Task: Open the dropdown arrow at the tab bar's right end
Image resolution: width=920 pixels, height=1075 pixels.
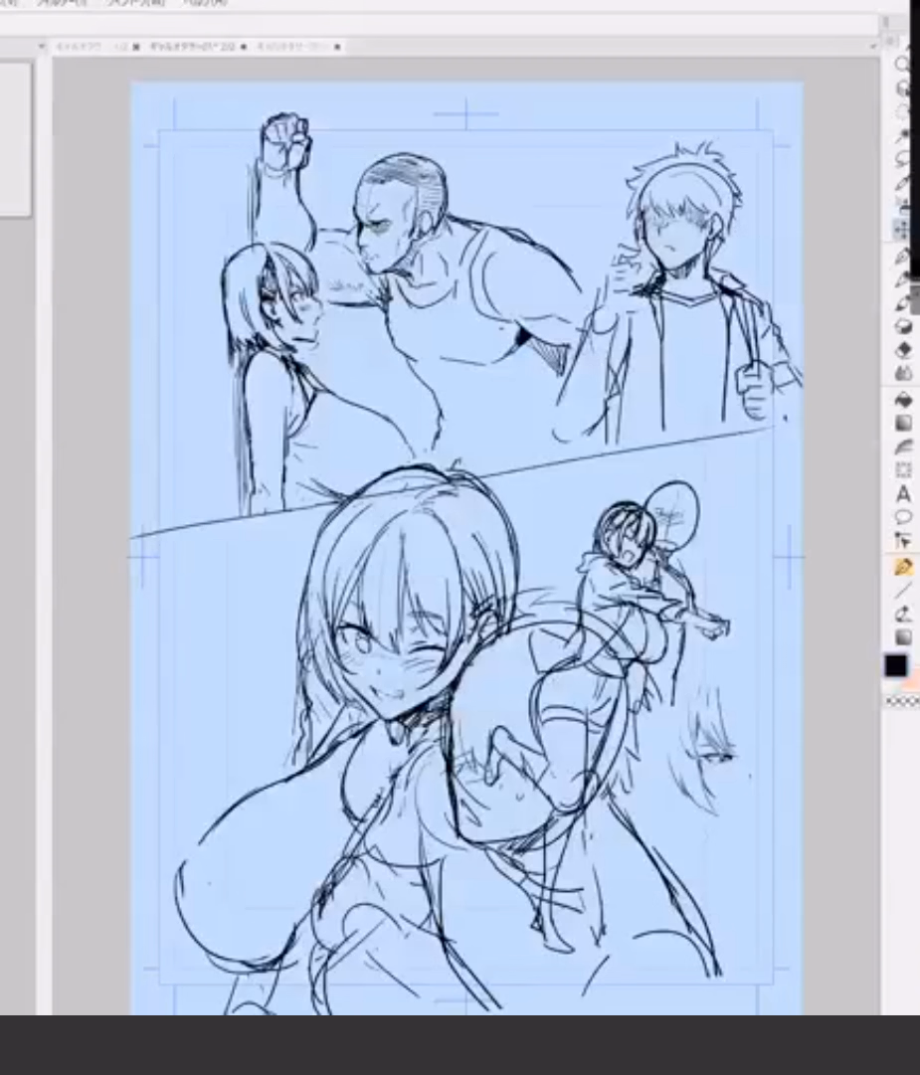Action: [x=872, y=47]
